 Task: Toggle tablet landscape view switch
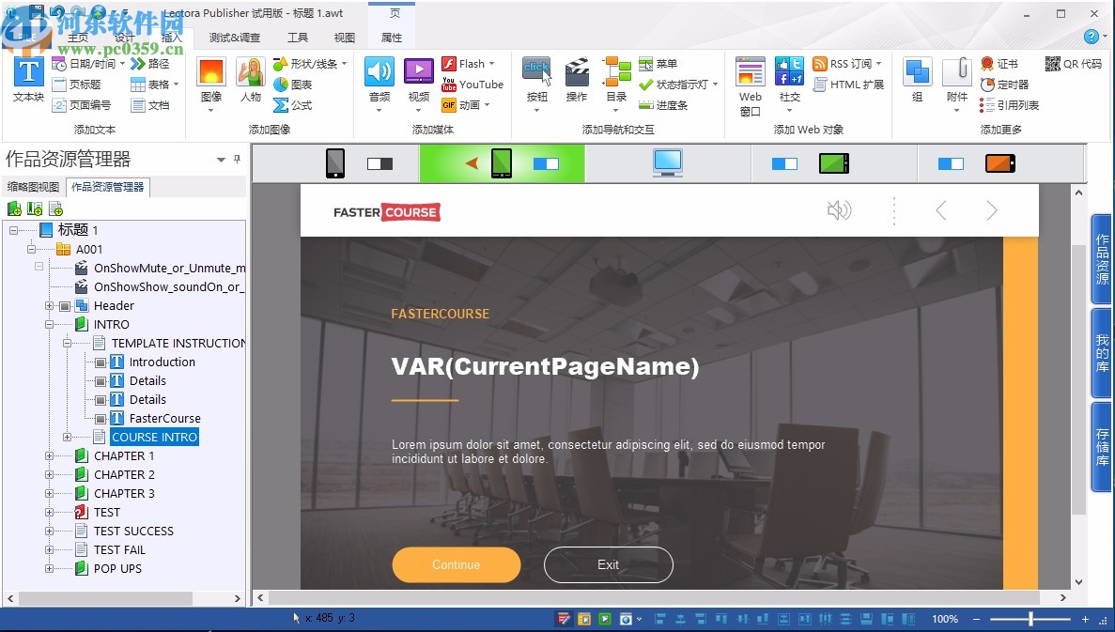(x=784, y=164)
